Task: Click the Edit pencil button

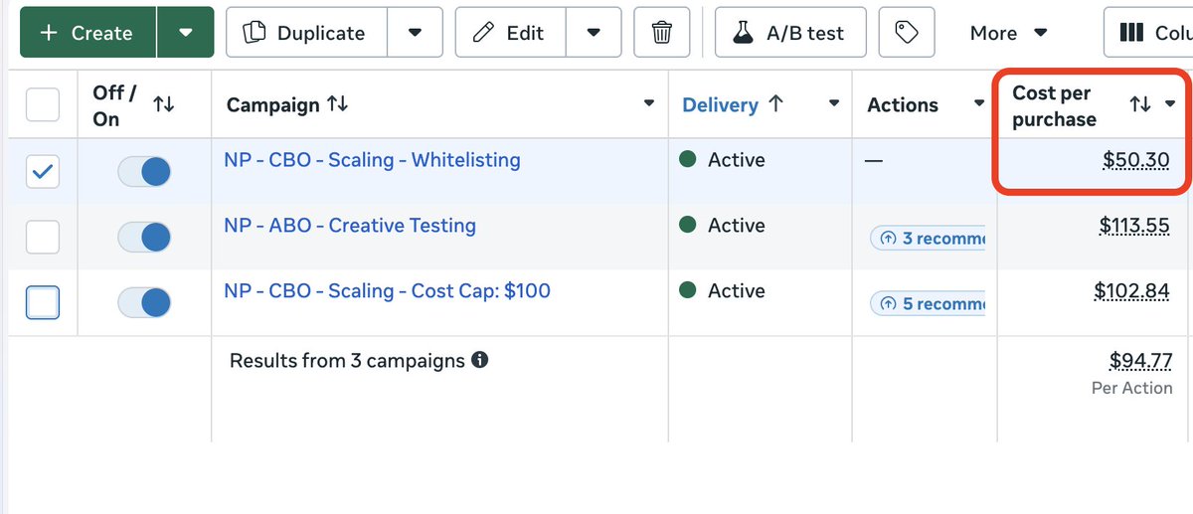Action: 510,33
